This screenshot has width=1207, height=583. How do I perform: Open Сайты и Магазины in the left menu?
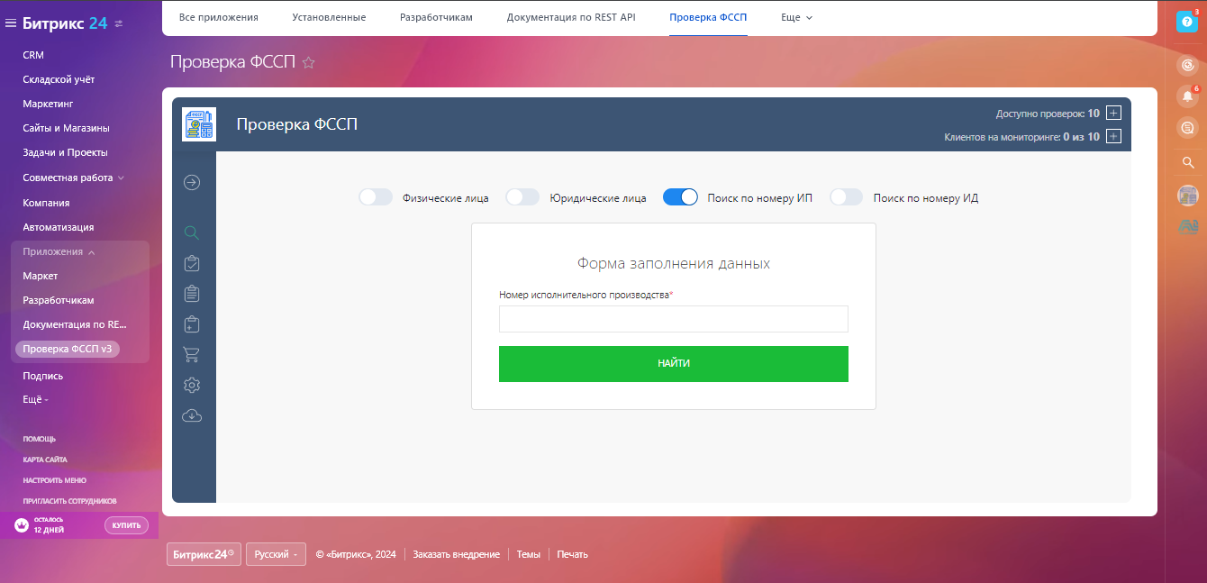point(66,128)
